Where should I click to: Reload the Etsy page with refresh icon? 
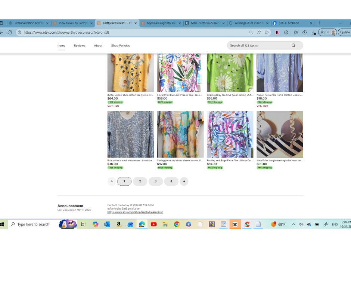coord(10,32)
